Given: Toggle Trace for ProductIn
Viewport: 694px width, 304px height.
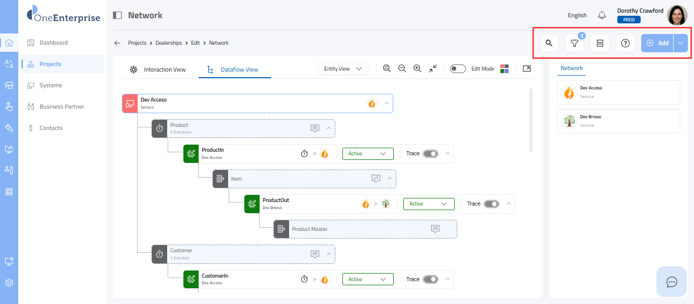Looking at the screenshot, I should (430, 154).
